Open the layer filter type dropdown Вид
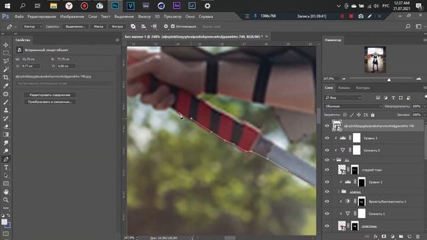Screen dimensions: 427x240 (x=343, y=98)
